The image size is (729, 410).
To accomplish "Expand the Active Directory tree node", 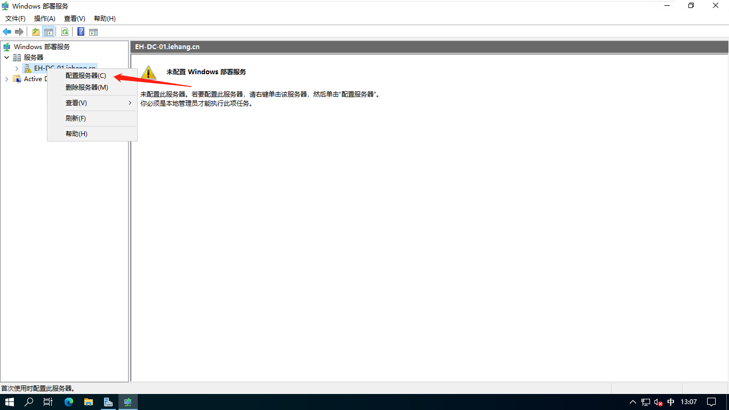I will (6, 79).
